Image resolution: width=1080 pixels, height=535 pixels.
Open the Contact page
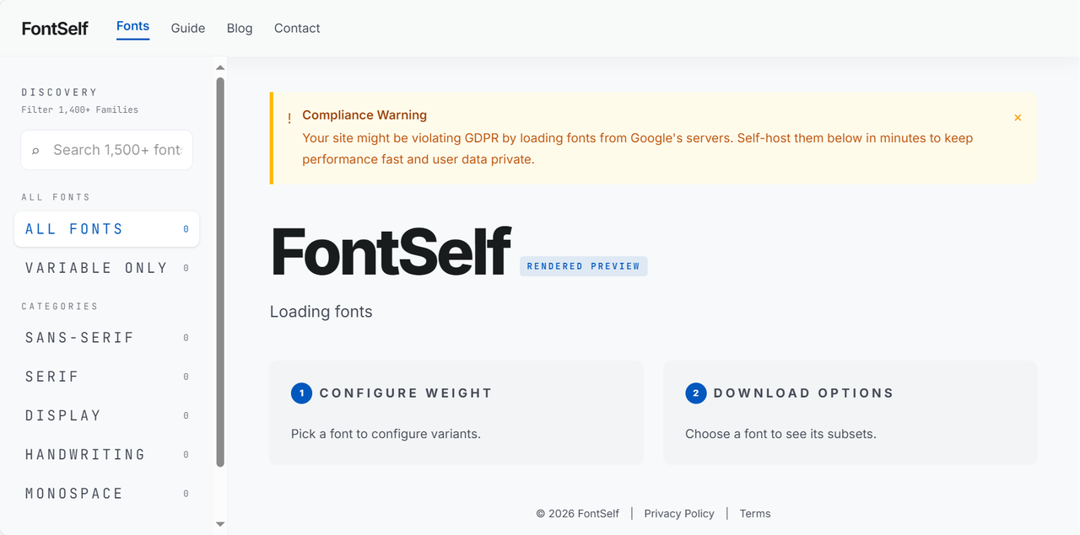[x=297, y=28]
